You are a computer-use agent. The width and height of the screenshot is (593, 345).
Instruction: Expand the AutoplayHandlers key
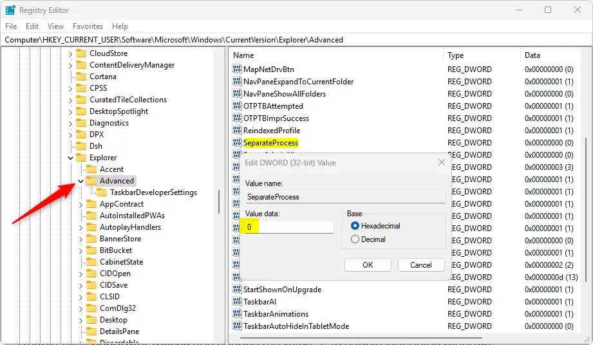point(80,228)
